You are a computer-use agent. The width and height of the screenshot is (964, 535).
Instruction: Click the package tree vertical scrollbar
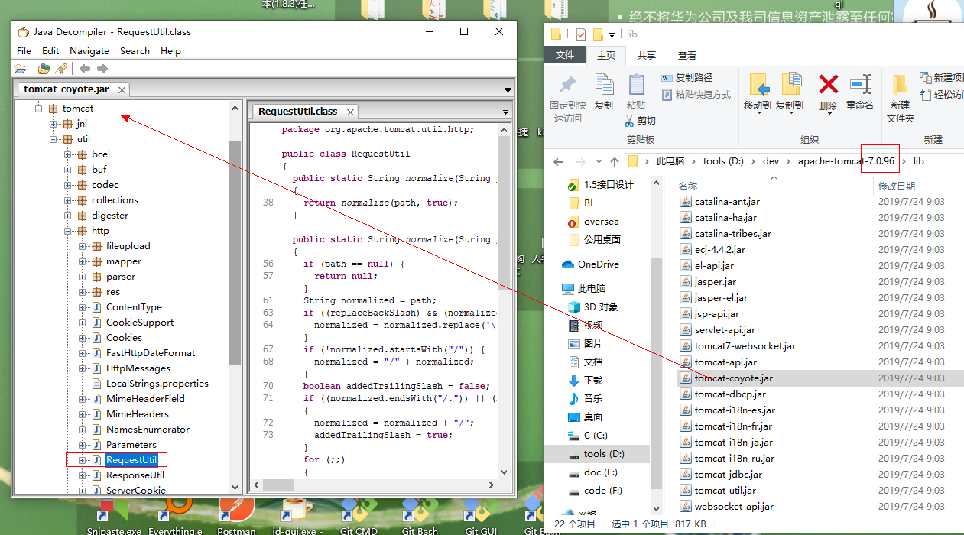(235, 252)
